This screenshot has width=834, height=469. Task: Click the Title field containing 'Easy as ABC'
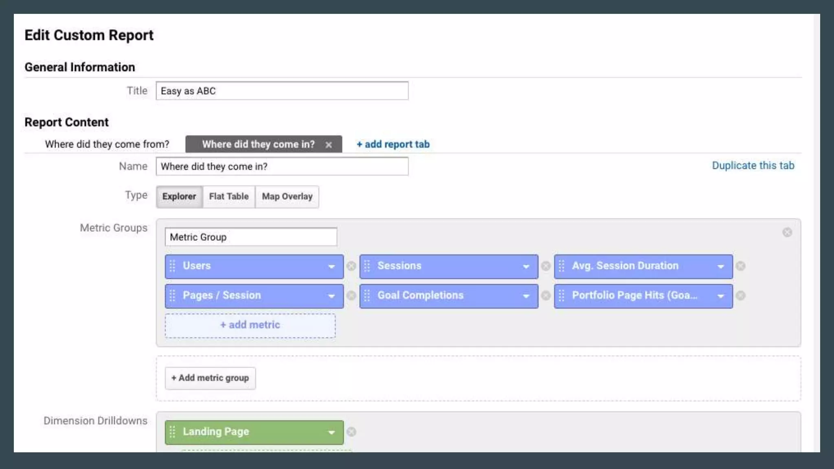[x=282, y=91]
